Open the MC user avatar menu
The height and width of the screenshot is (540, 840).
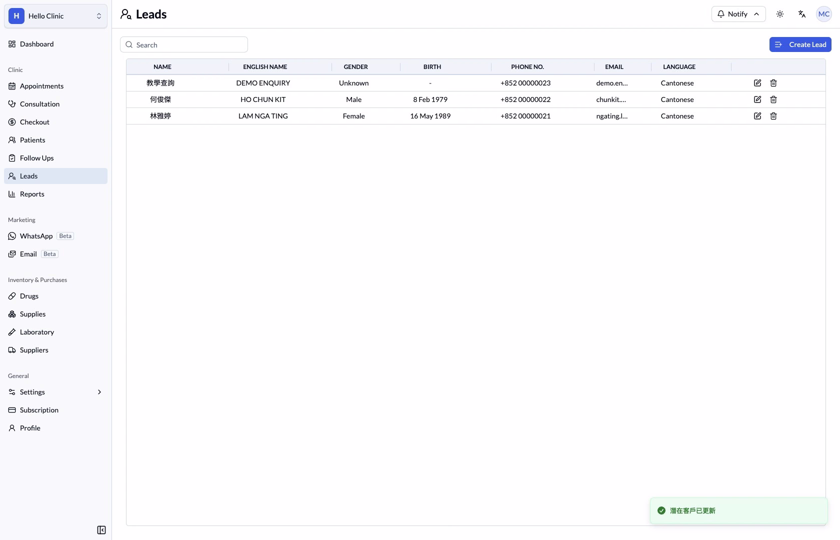(824, 14)
